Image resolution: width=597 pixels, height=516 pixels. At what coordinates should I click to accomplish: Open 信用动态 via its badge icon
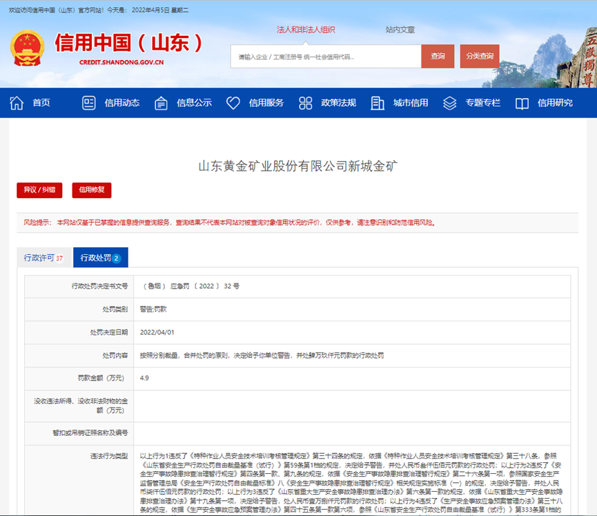click(88, 103)
